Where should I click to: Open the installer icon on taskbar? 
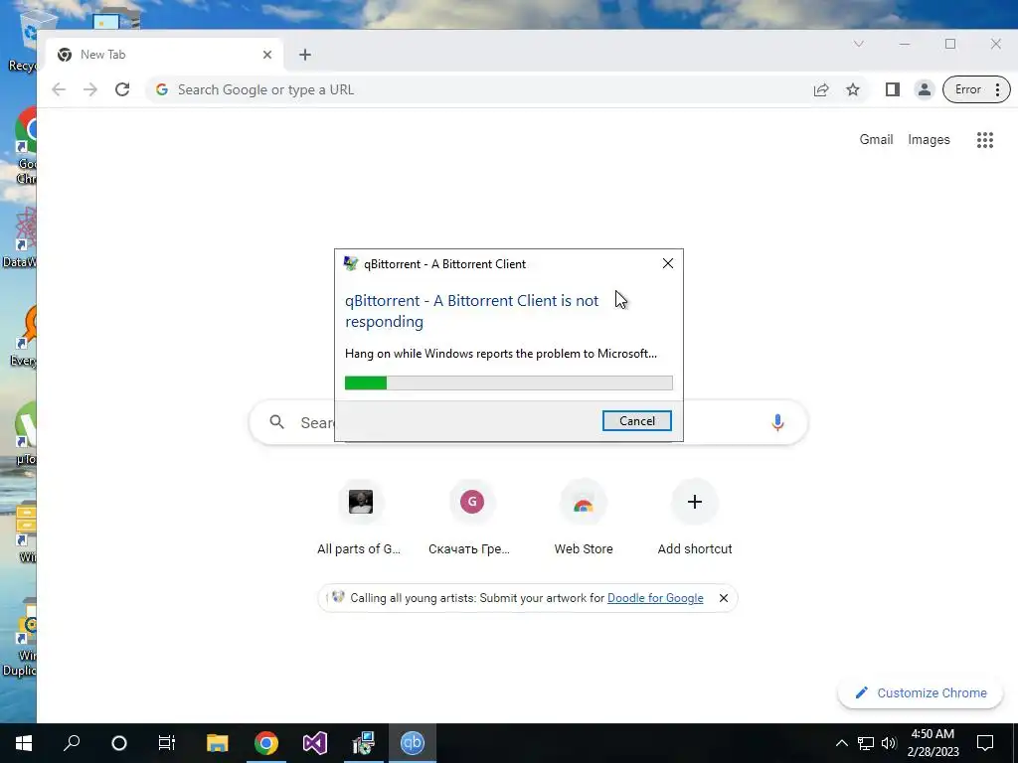pos(364,743)
